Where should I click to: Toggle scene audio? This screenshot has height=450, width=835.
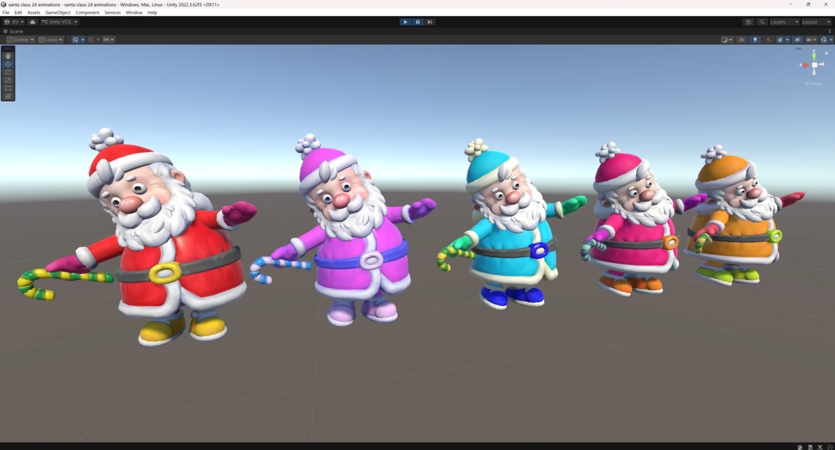coord(768,40)
